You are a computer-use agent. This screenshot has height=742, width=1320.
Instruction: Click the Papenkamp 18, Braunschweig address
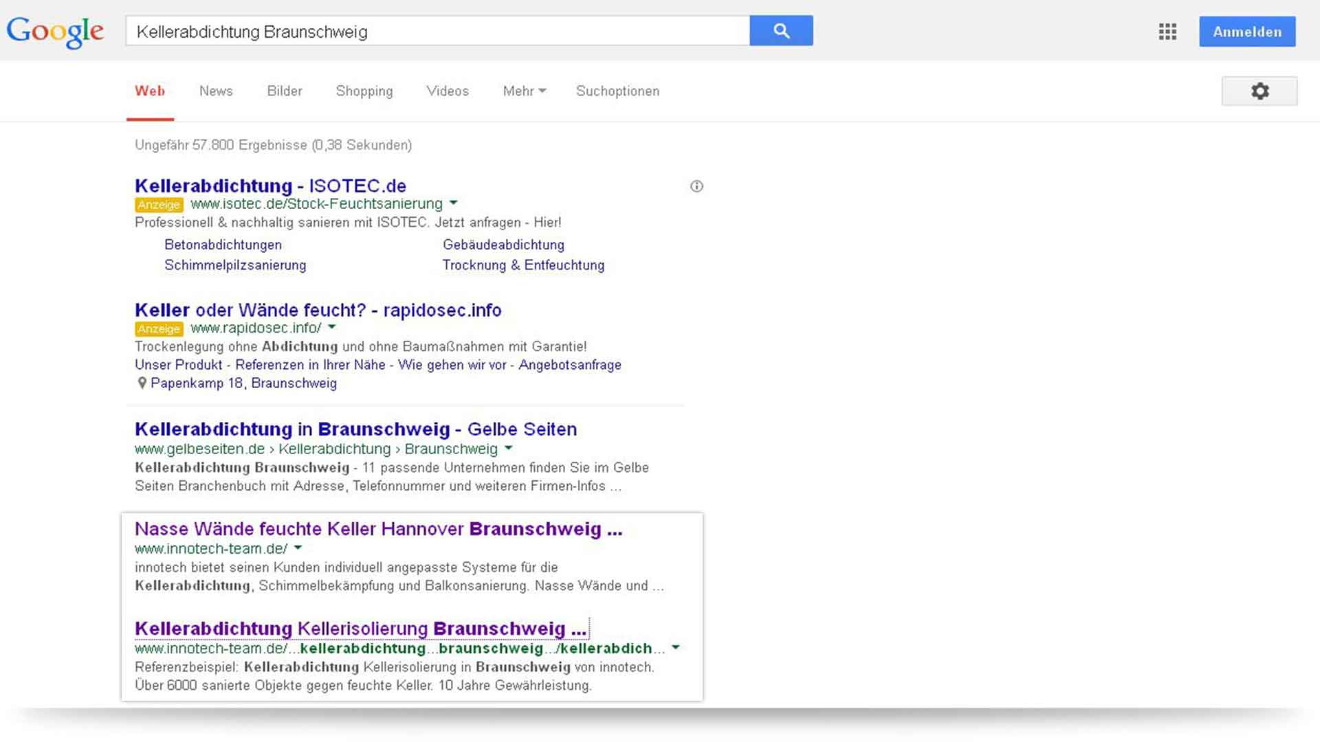[x=243, y=383]
